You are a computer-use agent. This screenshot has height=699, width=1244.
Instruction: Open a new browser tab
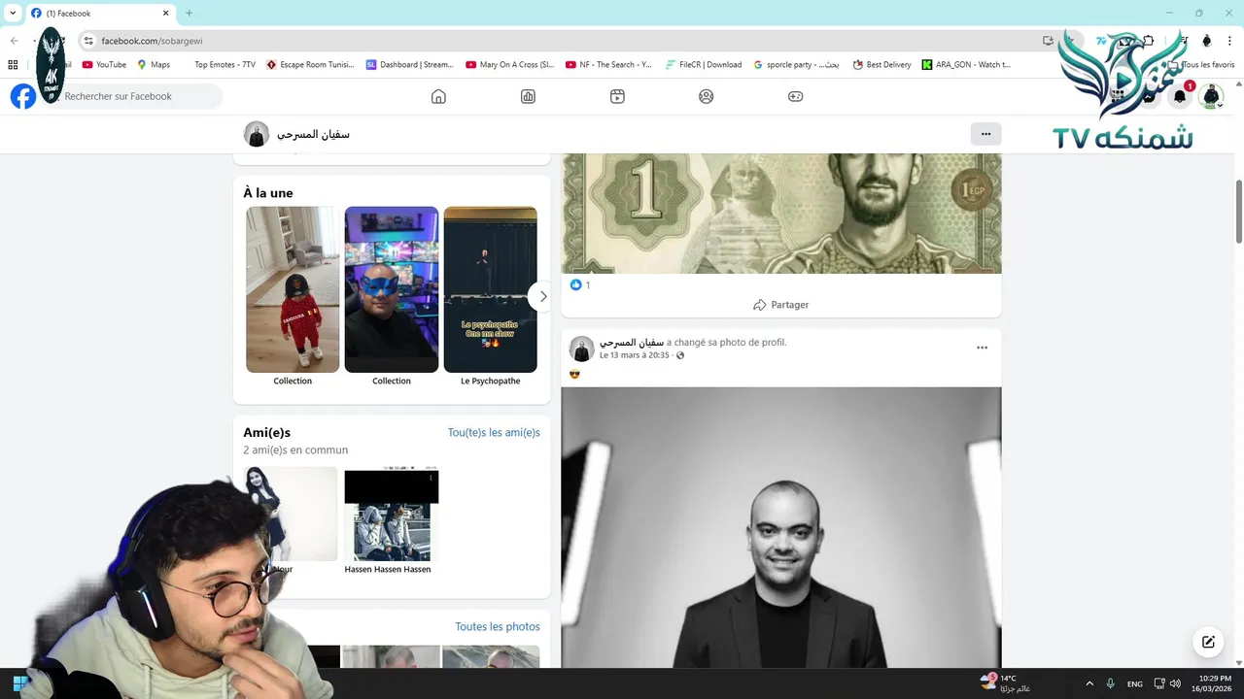pyautogui.click(x=189, y=14)
